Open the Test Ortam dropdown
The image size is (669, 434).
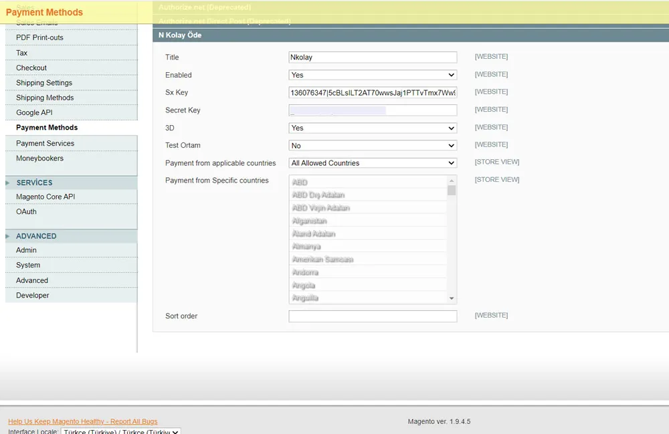(x=373, y=145)
